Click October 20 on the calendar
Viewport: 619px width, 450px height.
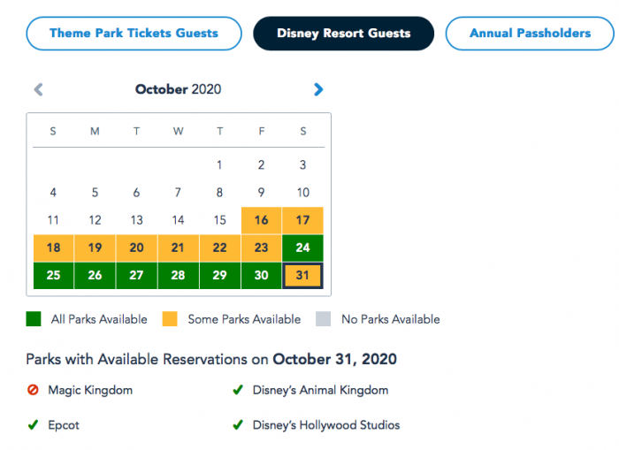pyautogui.click(x=136, y=248)
